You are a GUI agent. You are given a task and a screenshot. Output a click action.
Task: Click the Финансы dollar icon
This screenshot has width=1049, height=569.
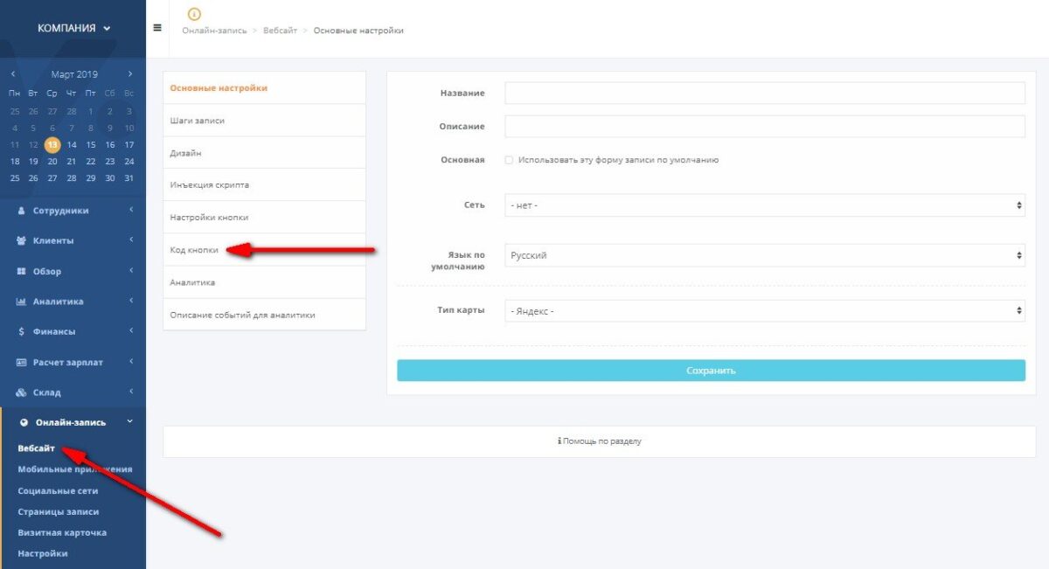pyautogui.click(x=22, y=332)
